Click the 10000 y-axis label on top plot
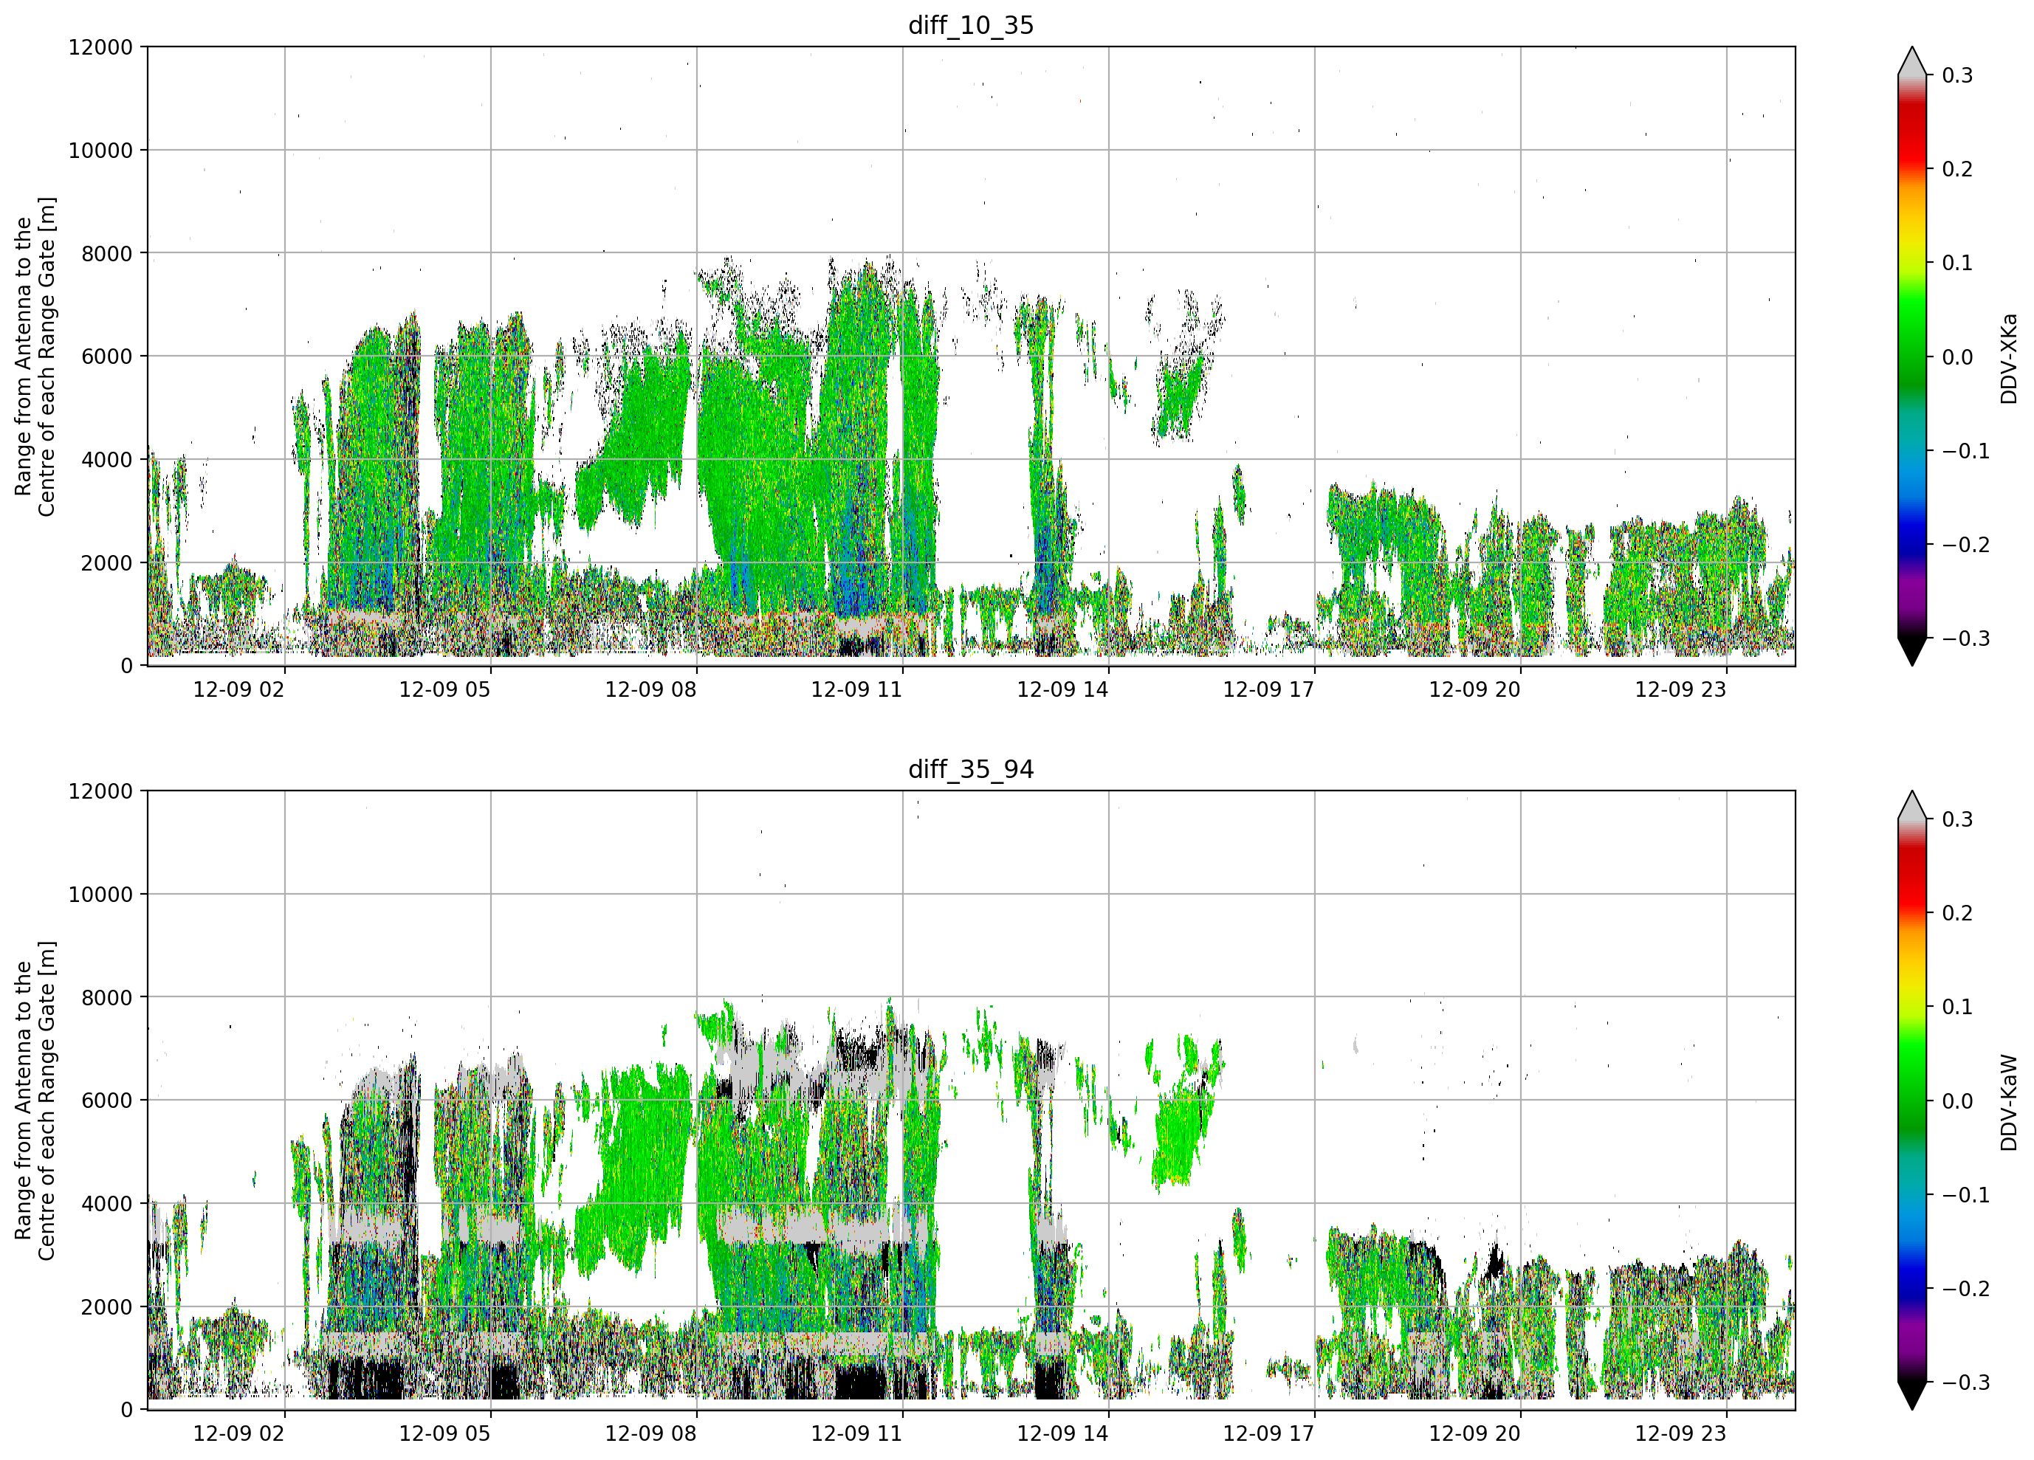 tap(100, 151)
